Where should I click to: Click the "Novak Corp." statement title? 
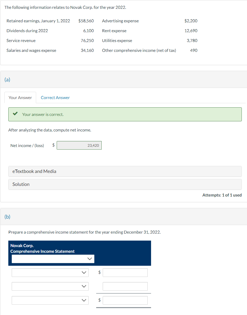22,246
